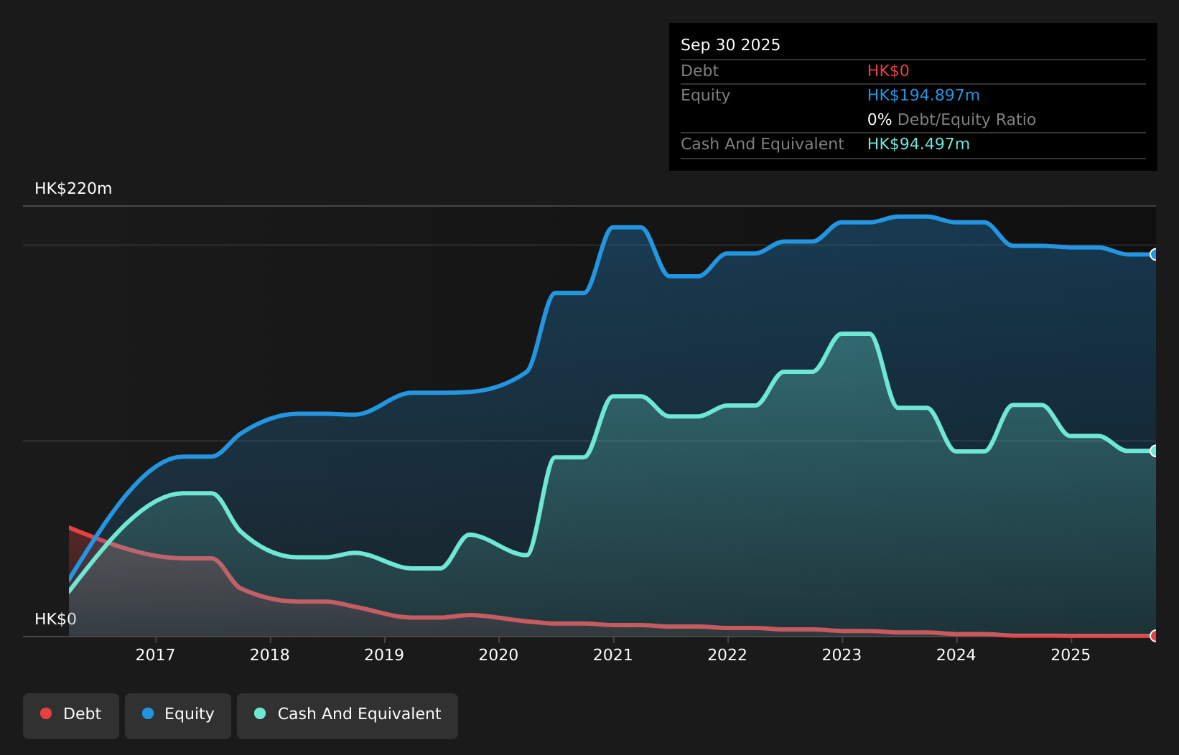The height and width of the screenshot is (755, 1179).
Task: Click the 2022 x-axis label
Action: pos(727,655)
